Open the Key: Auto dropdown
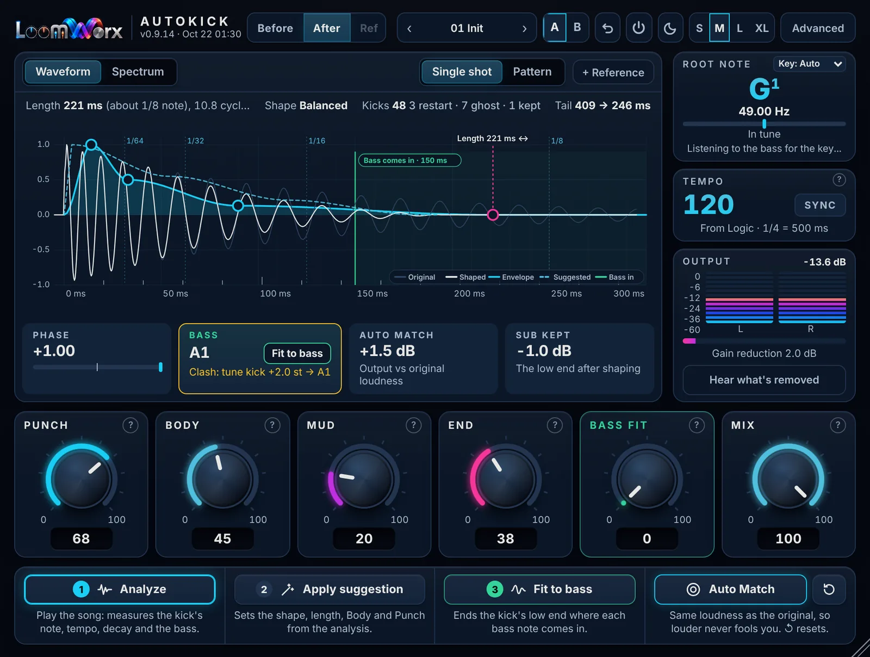This screenshot has width=870, height=657. tap(810, 64)
